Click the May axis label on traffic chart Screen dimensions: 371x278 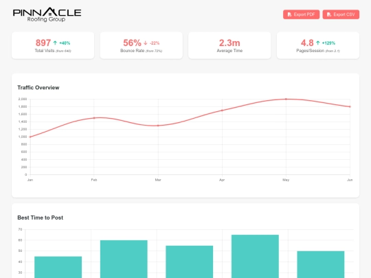coord(286,180)
